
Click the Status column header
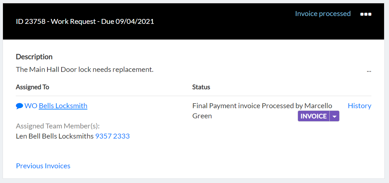click(x=201, y=87)
